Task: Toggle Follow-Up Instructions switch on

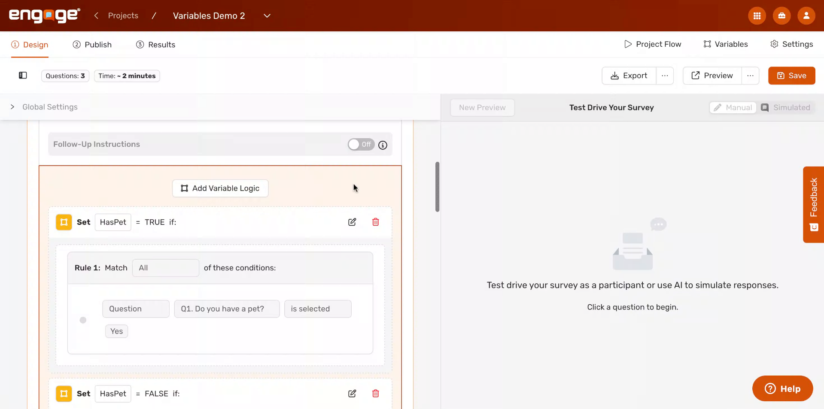Action: pos(361,144)
